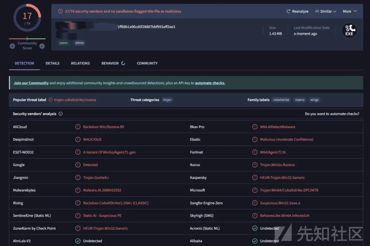This screenshot has width=370, height=246.
Task: Click the alert icon for ESET-NOD32
Action: pos(78,152)
